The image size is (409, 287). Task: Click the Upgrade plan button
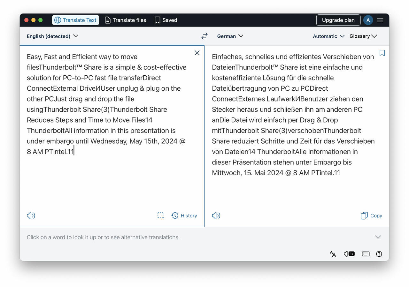(338, 20)
